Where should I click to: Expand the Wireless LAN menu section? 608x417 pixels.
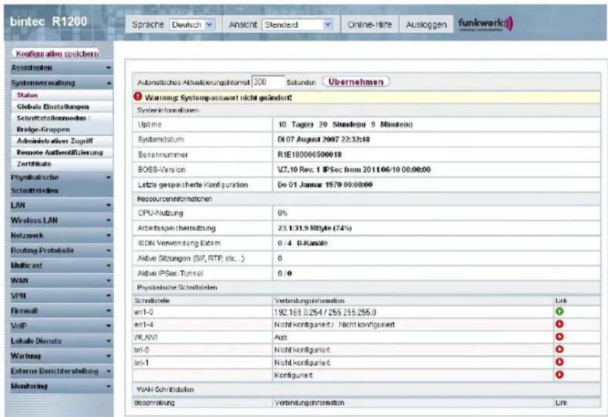click(60, 220)
